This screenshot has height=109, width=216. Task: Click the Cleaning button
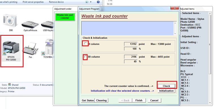click(101, 100)
